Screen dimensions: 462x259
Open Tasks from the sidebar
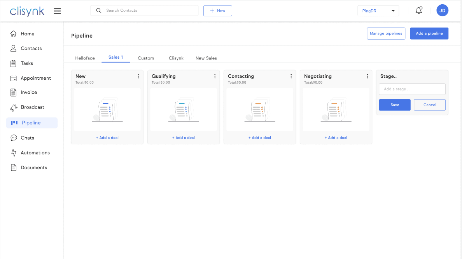point(26,63)
